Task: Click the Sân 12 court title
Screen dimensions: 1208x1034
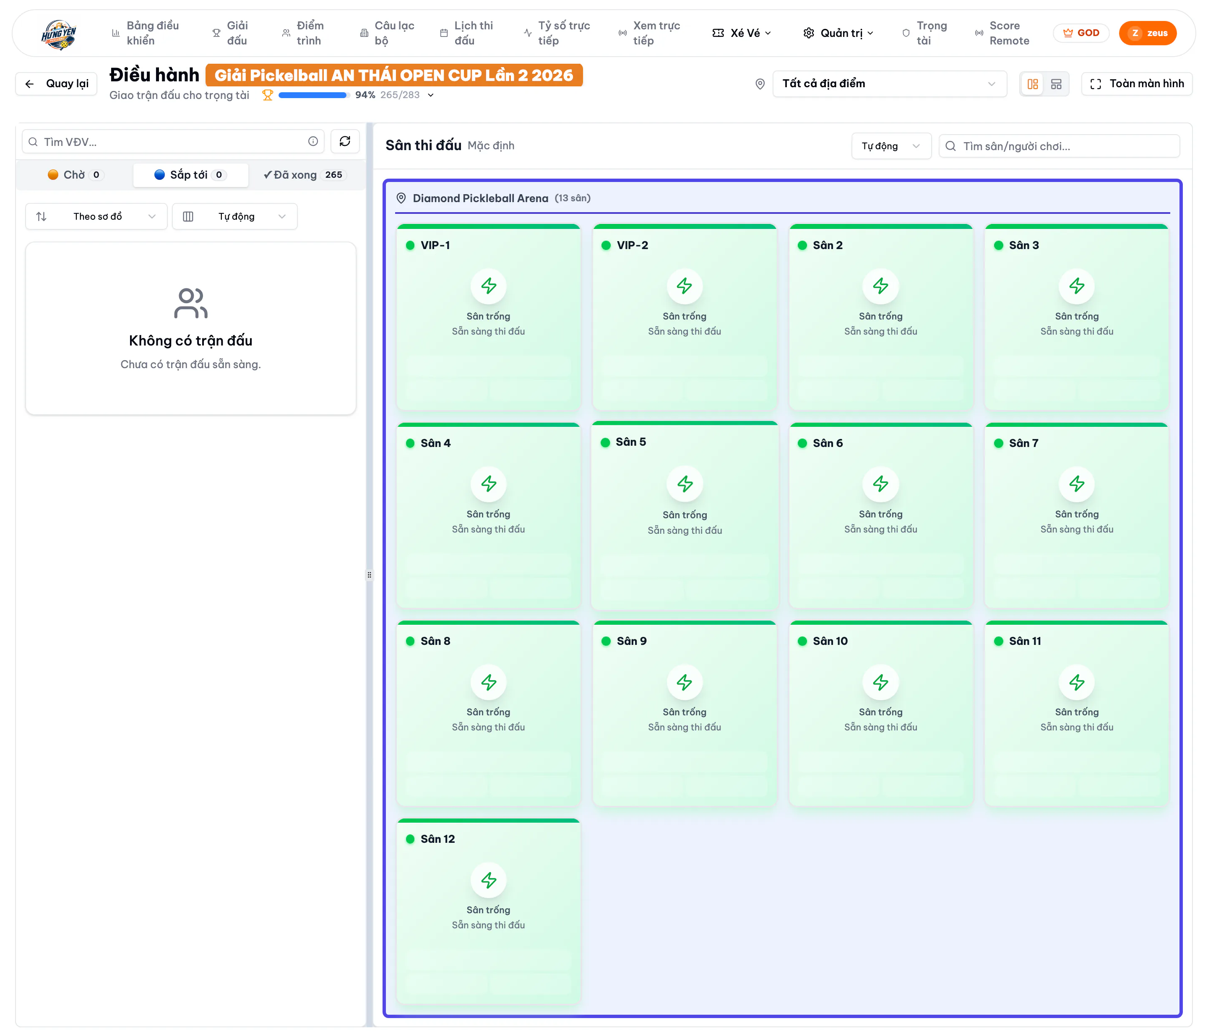Action: click(438, 839)
